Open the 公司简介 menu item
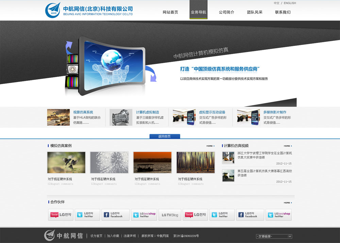This screenshot has width=340, height=243. pos(227,12)
